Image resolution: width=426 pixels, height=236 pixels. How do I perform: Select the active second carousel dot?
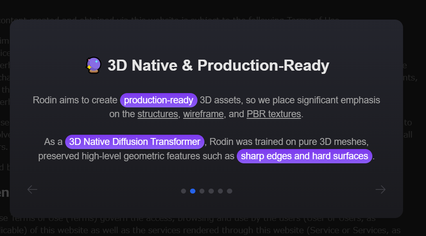click(x=193, y=191)
